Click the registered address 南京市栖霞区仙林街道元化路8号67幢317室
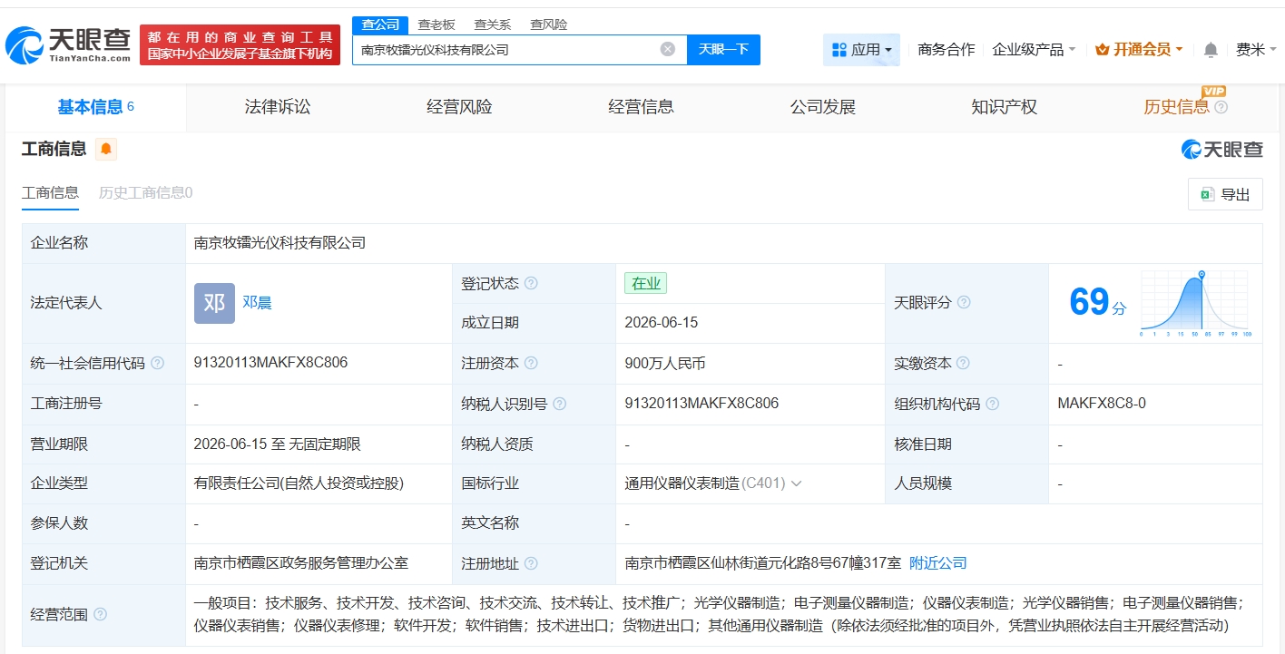 (x=763, y=563)
